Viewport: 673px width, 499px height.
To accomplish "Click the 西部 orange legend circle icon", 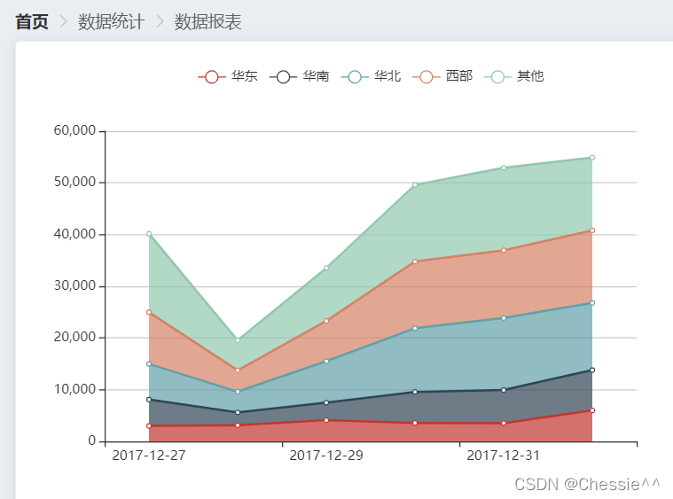I will (426, 77).
